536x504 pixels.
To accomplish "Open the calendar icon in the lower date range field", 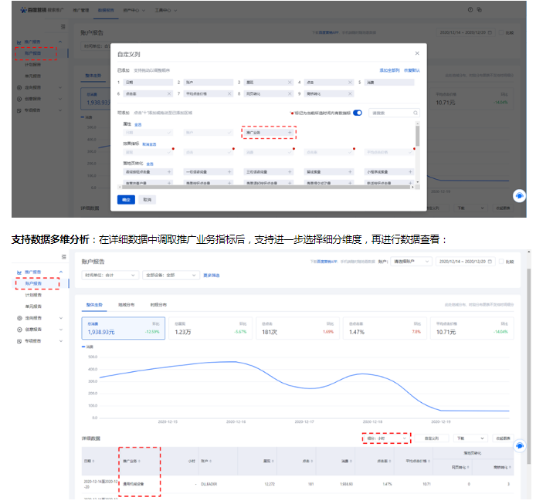I will [490, 262].
